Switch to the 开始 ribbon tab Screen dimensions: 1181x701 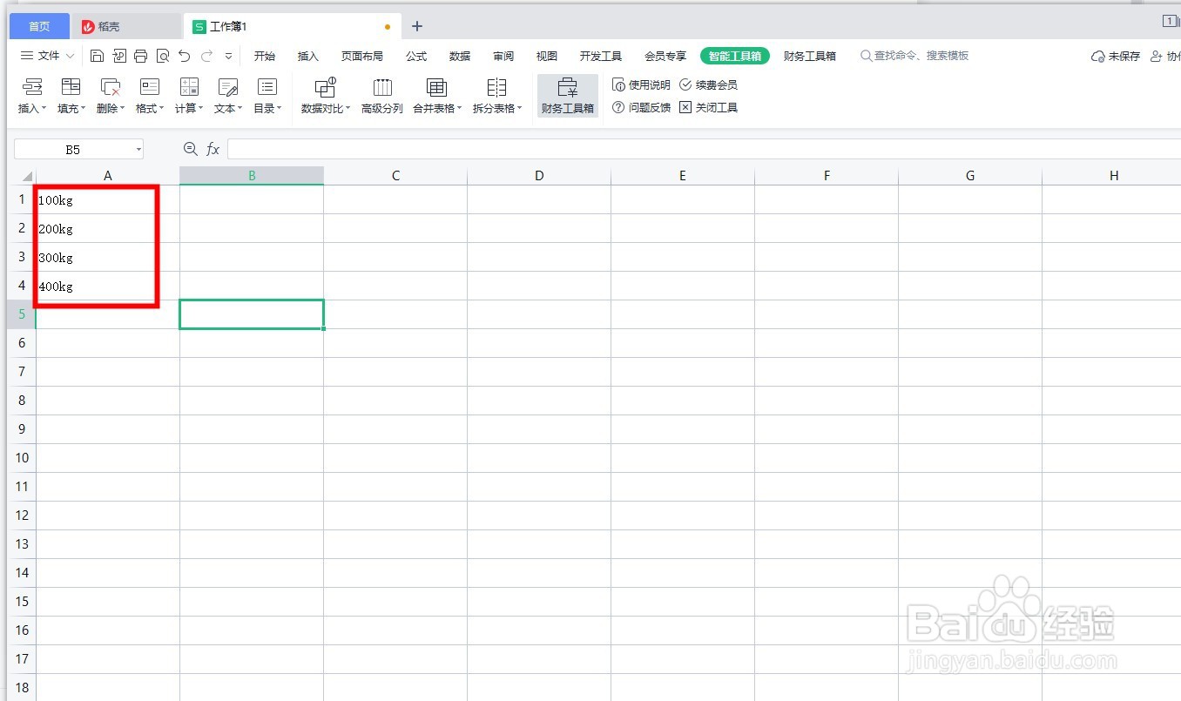(265, 56)
